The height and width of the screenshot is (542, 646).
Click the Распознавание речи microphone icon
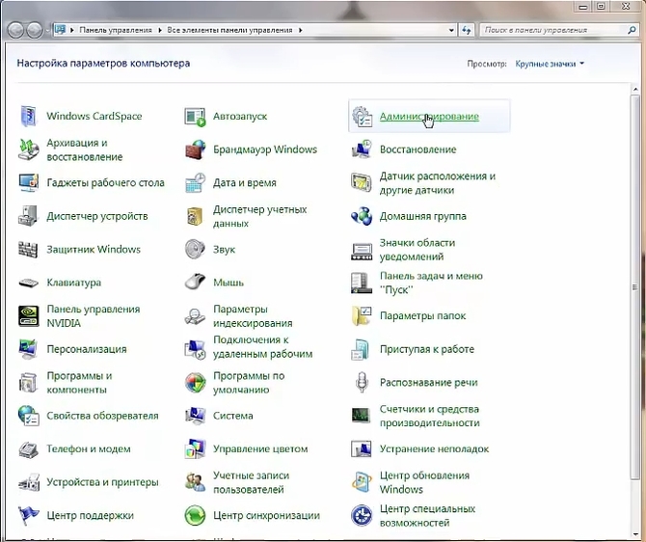[x=362, y=382]
